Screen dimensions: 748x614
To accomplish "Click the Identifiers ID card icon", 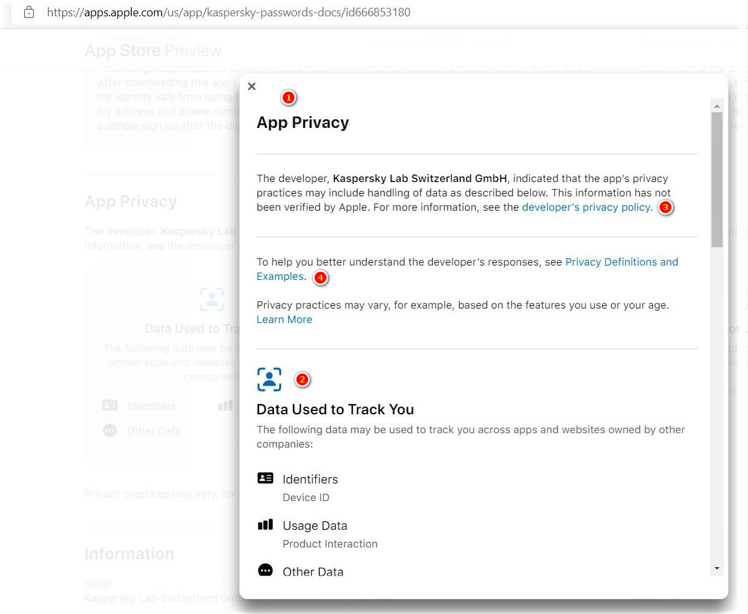I will pos(265,478).
